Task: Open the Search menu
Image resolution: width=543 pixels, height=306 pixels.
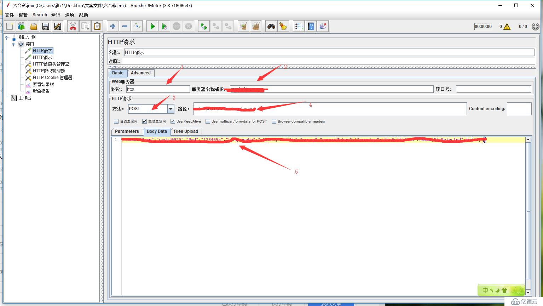Action: 40,15
